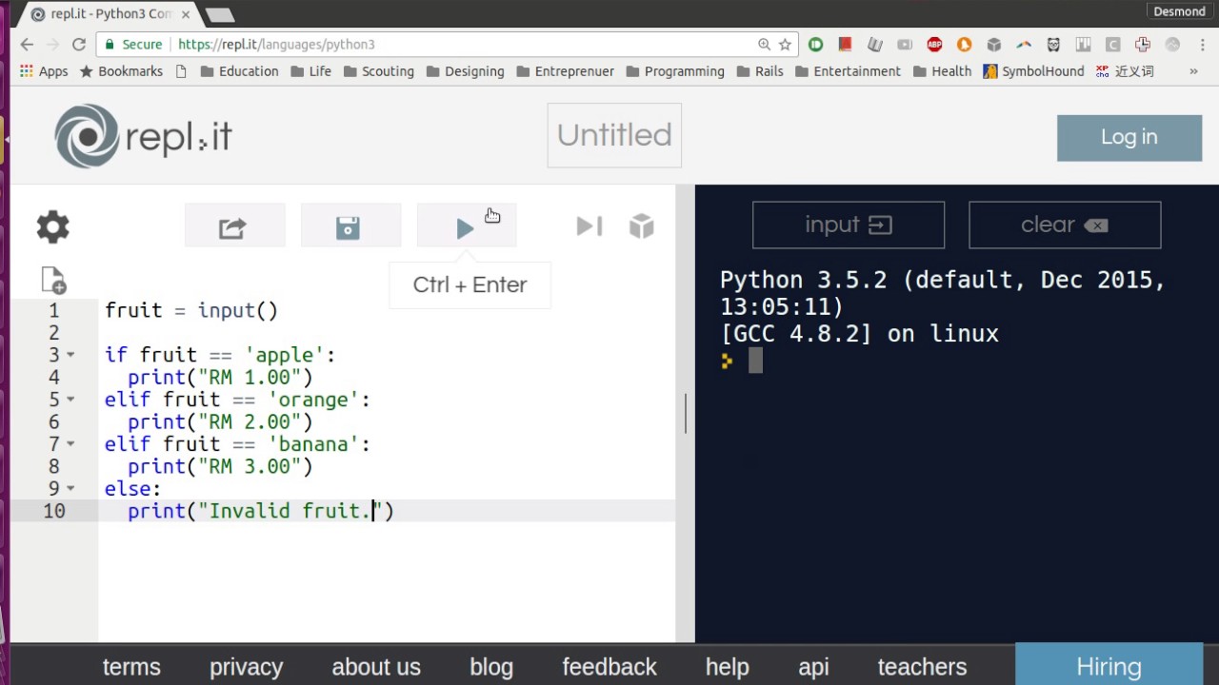The width and height of the screenshot is (1219, 685).
Task: Add a new file with the file-plus icon
Action: (x=53, y=281)
